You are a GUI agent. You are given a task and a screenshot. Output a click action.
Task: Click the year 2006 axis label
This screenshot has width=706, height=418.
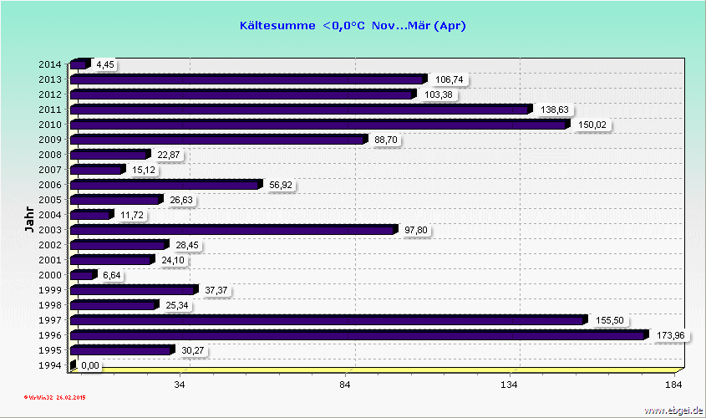click(49, 185)
